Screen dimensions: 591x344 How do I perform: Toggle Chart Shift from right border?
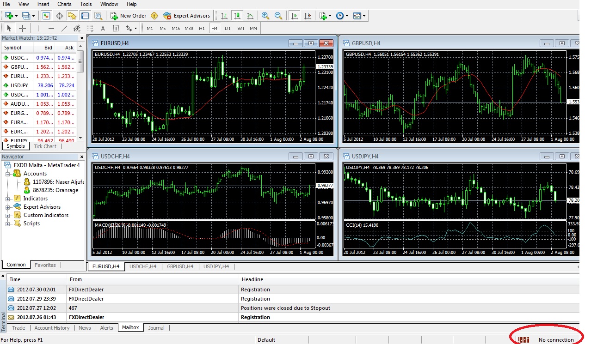[x=307, y=16]
